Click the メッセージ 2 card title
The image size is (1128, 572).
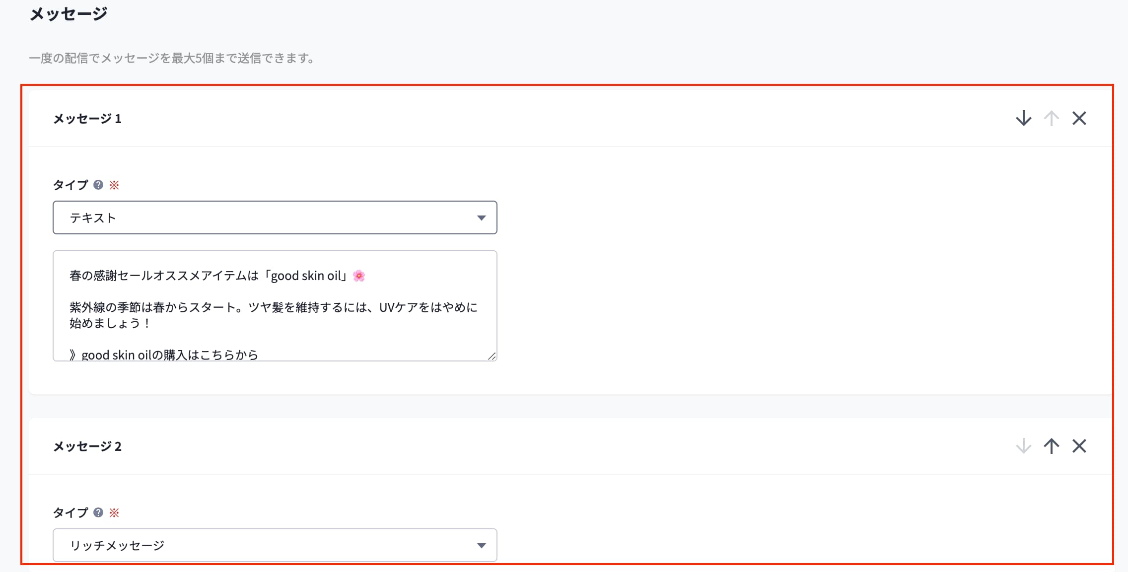87,446
